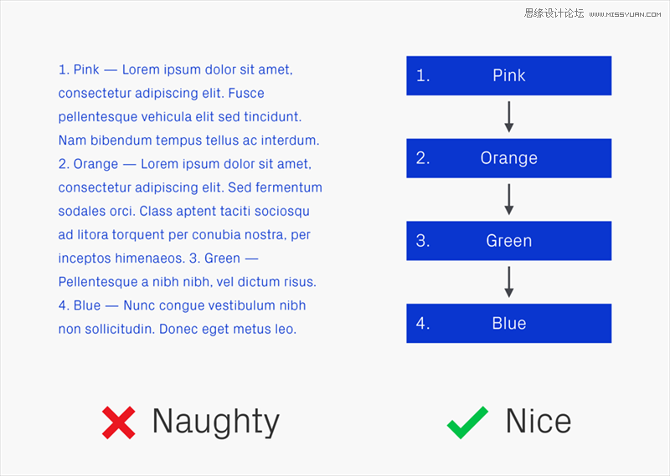
Task: Select the Blue step box
Action: coord(509,323)
